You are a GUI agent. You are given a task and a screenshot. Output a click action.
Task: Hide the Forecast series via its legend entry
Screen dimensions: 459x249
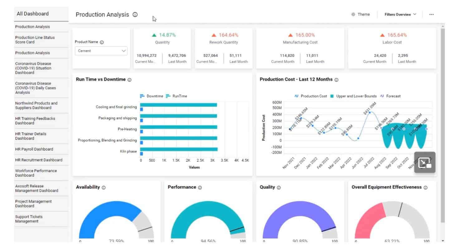(391, 96)
